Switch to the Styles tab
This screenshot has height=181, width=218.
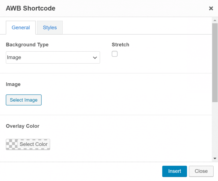[50, 27]
